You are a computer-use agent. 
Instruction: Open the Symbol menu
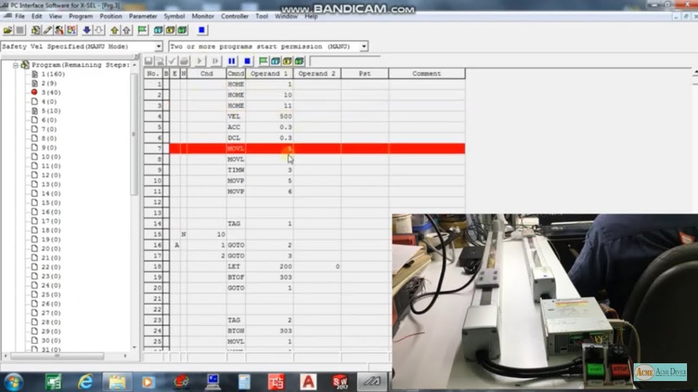[x=174, y=16]
